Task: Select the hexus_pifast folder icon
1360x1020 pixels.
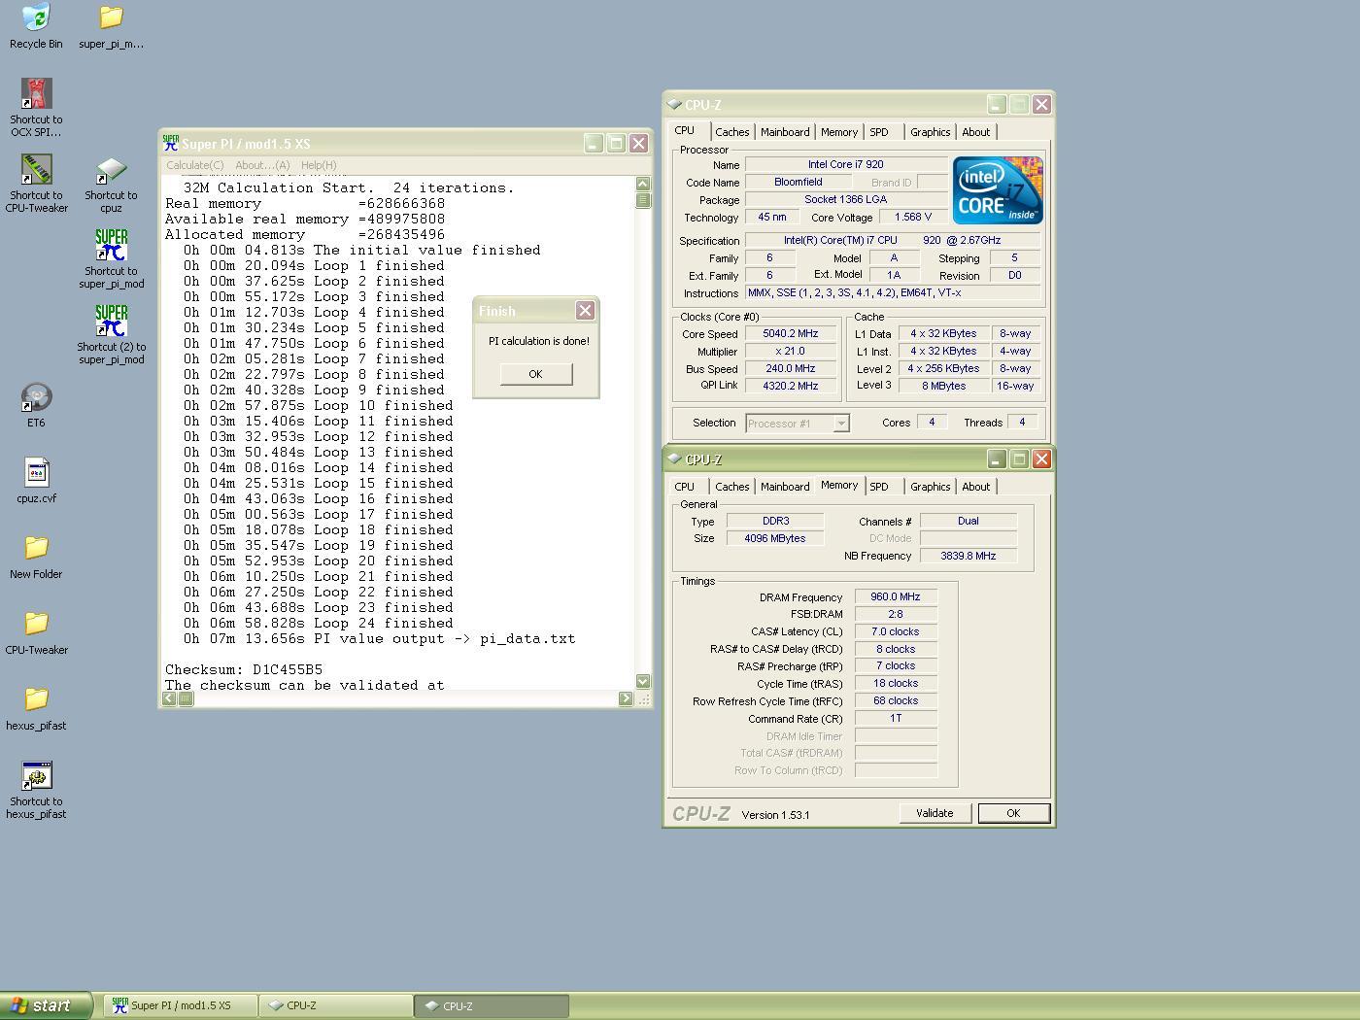Action: pyautogui.click(x=36, y=708)
